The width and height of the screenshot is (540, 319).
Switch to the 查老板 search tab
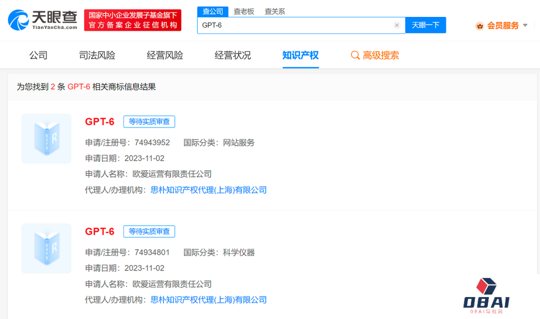[244, 11]
